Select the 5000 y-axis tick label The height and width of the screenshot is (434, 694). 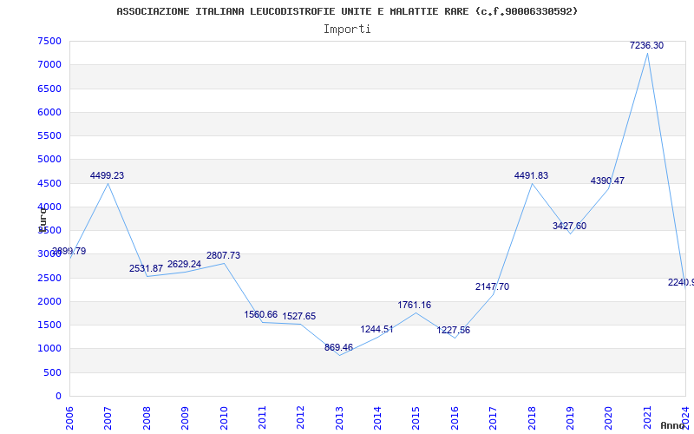pyautogui.click(x=49, y=159)
